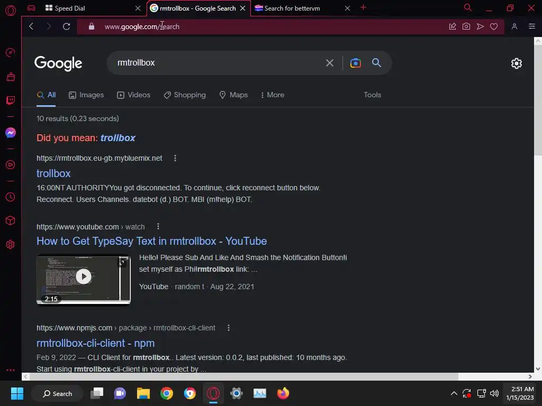
Task: Go to Google homepage logo
Action: (58, 63)
